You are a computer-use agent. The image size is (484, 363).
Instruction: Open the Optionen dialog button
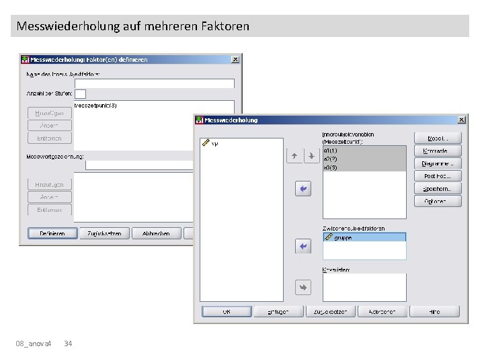(x=438, y=201)
